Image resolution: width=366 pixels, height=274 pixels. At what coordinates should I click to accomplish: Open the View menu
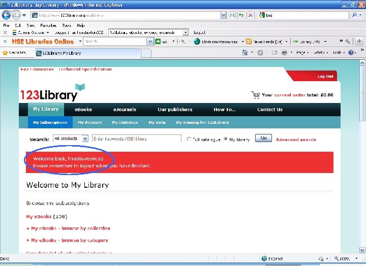[30, 25]
